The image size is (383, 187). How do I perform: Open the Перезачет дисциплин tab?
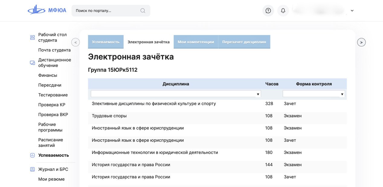(x=244, y=42)
